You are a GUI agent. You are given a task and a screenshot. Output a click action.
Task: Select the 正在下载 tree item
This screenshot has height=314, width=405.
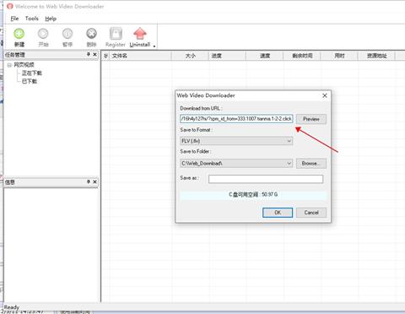pos(32,73)
